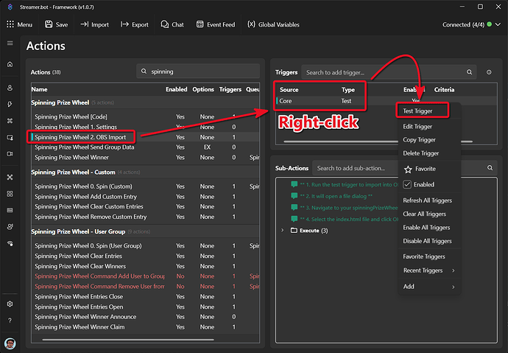Image resolution: width=508 pixels, height=353 pixels.
Task: Select 'Spinning Prize Wheel Command Add User' row
Action: [145, 276]
